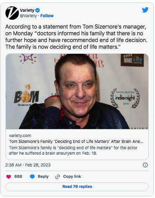Click the 688 likes count
Image resolution: width=155 pixels, height=198 pixels.
[18, 177]
